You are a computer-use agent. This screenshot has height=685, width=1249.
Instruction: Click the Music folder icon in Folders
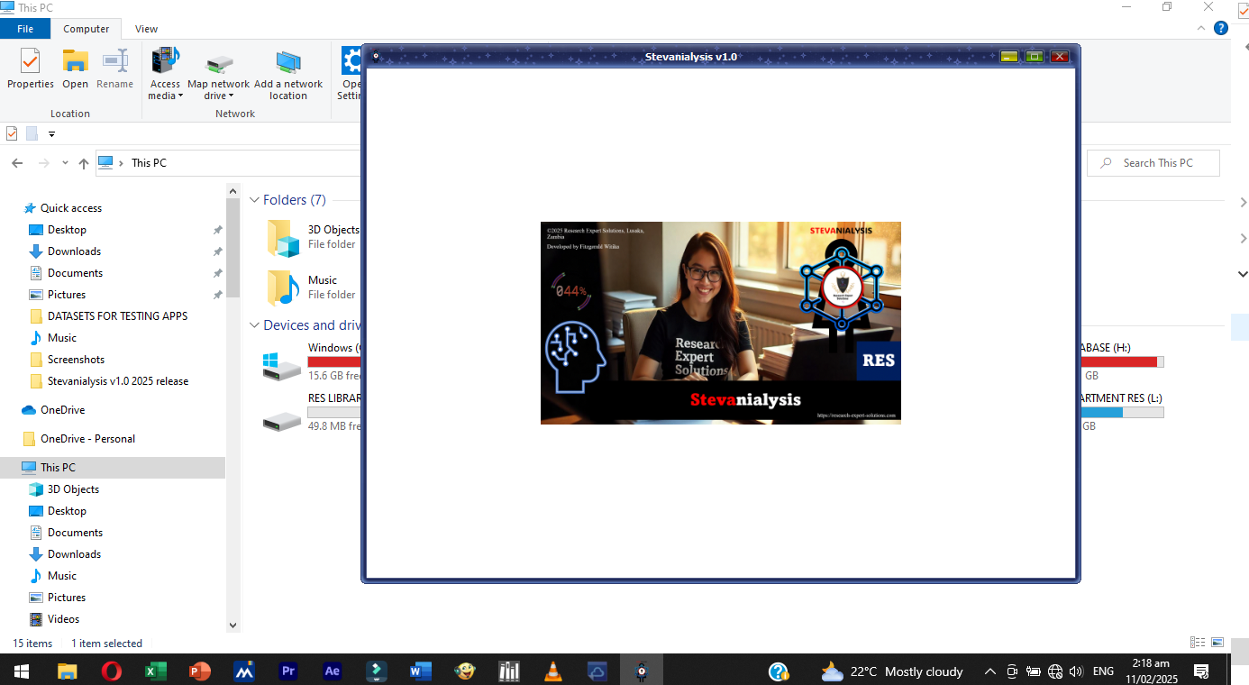283,288
